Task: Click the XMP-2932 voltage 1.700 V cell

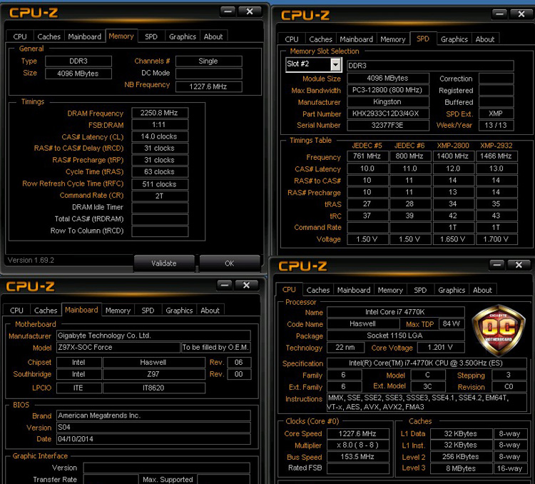Action: tap(496, 239)
